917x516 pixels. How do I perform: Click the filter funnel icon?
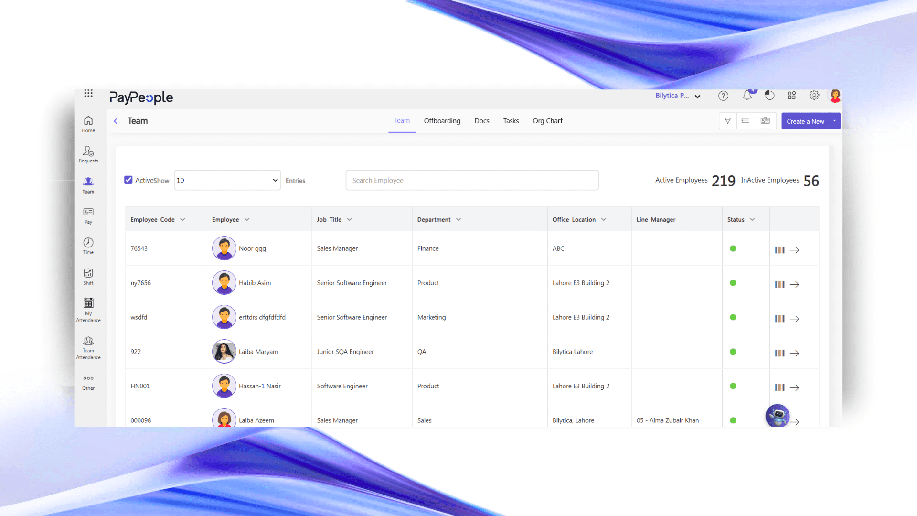[727, 121]
